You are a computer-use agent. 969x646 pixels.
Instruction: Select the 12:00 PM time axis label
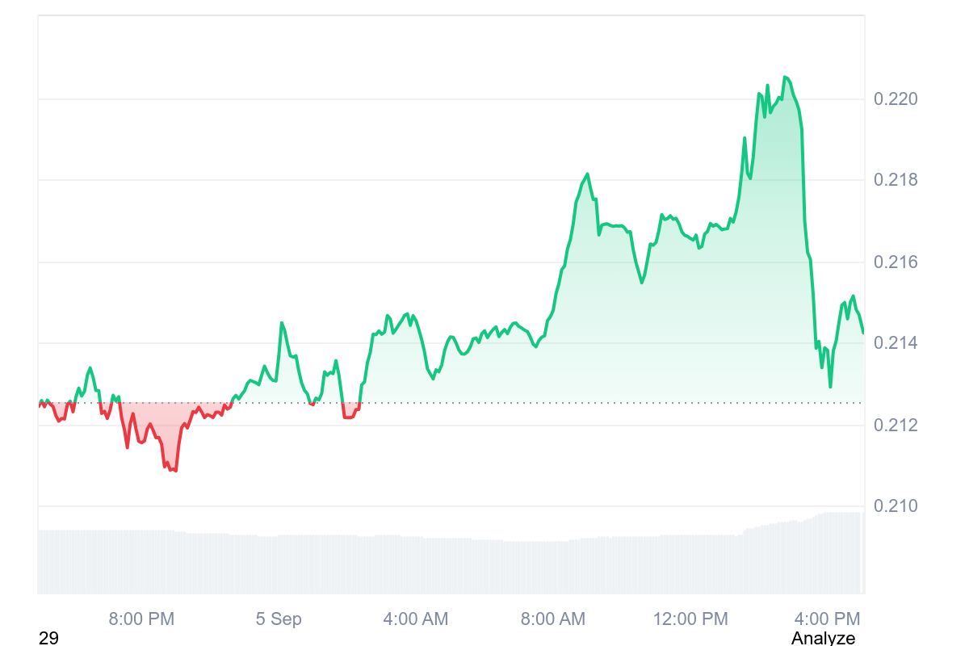click(x=690, y=619)
